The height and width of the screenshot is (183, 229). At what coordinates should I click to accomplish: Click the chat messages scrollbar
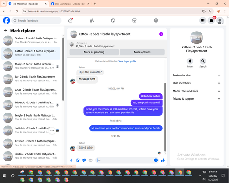pos(165,117)
